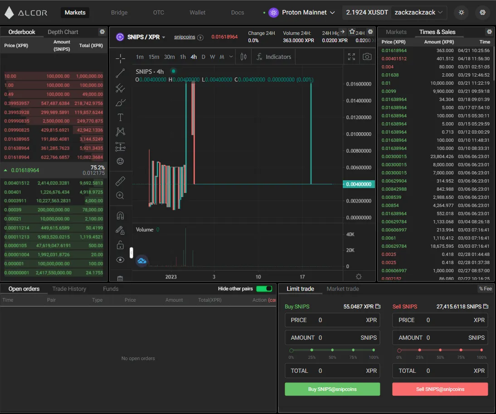Viewport: 496px width, 414px height.
Task: Click the % Fee button
Action: click(x=486, y=289)
